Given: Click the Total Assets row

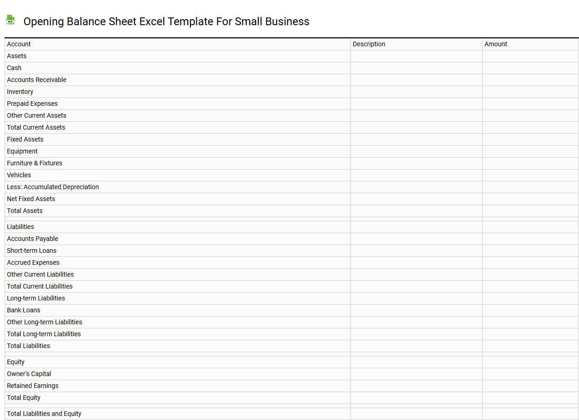Looking at the screenshot, I should [x=25, y=211].
